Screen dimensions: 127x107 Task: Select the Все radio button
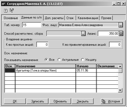point(46,60)
